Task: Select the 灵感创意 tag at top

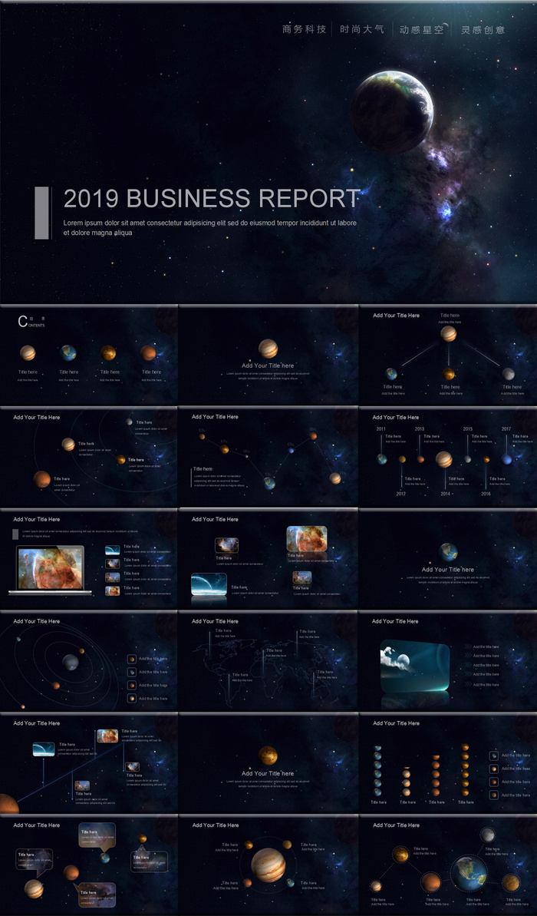Action: [483, 29]
